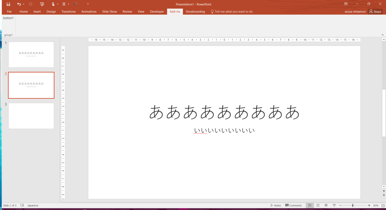Open Ribbon Display Options icon
Image resolution: width=386 pixels, height=210 pixels.
(346, 4)
